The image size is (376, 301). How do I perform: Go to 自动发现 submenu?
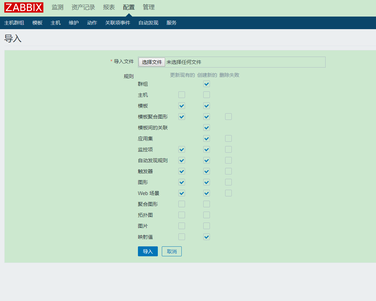149,23
